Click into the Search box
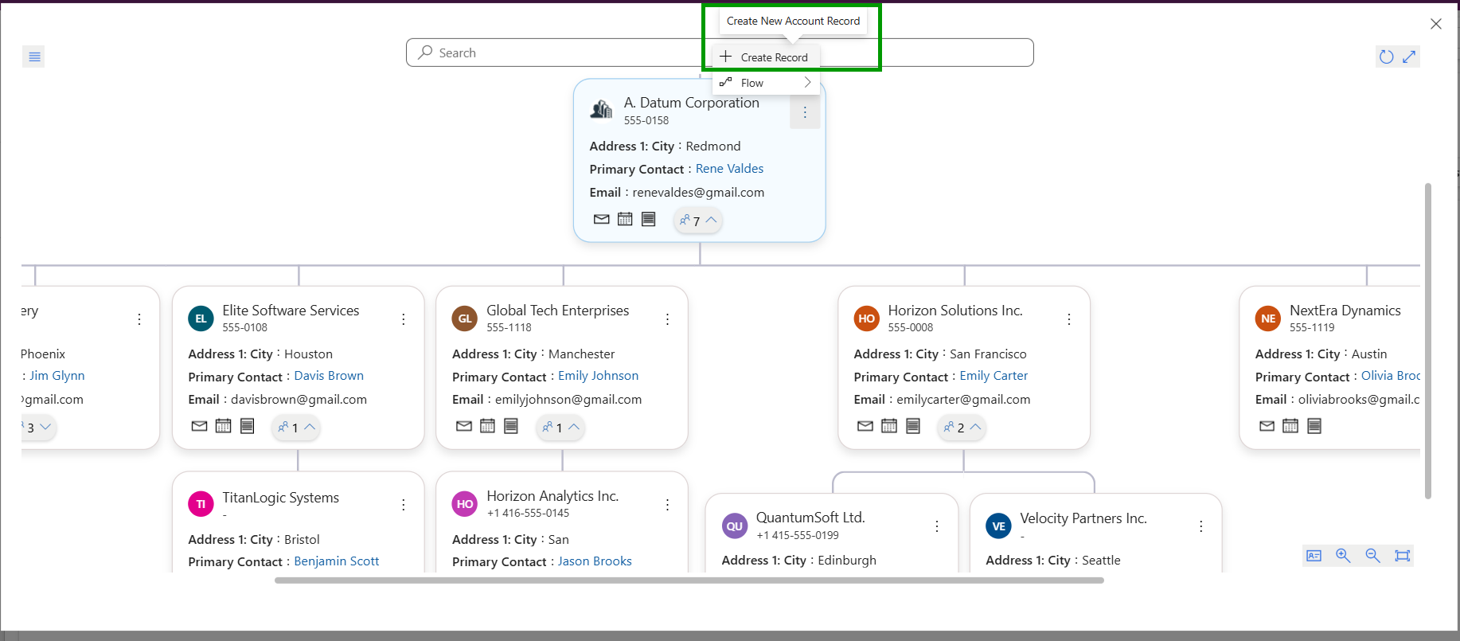The height and width of the screenshot is (641, 1460). 720,53
